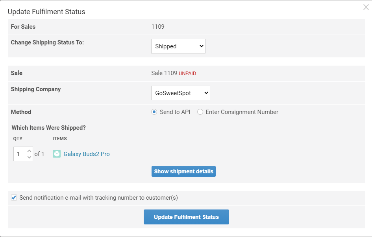Close the Update Fulfilment Status dialog
372x237 pixels.
(366, 7)
